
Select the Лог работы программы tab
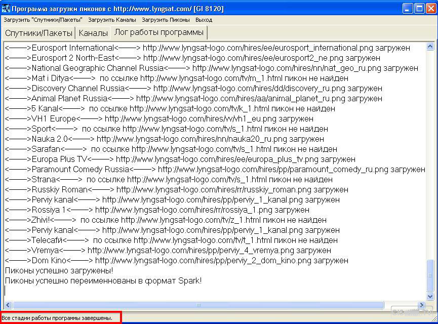tap(158, 32)
